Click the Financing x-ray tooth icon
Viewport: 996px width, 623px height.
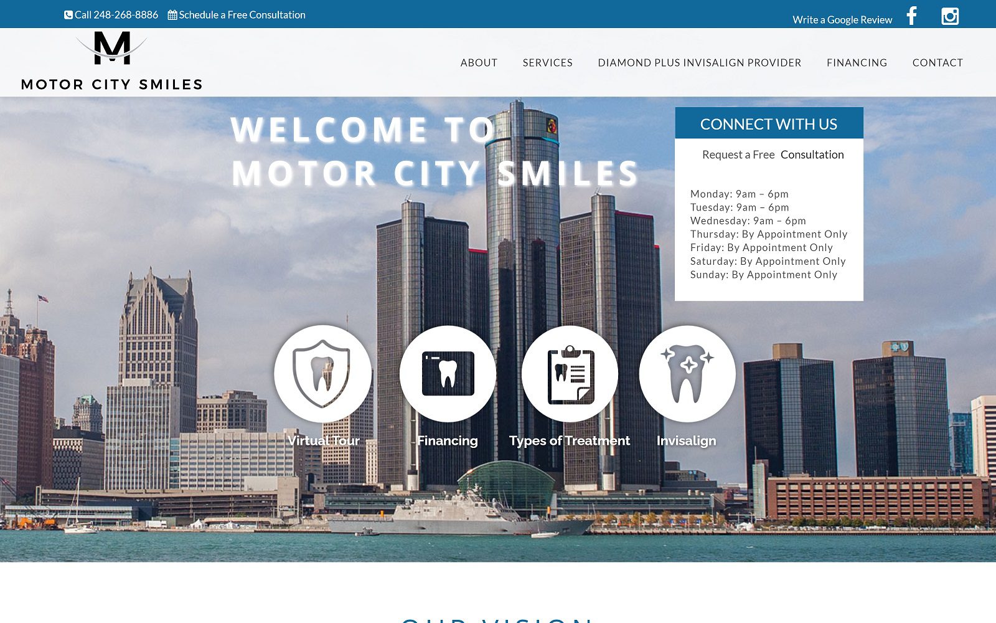pos(448,374)
